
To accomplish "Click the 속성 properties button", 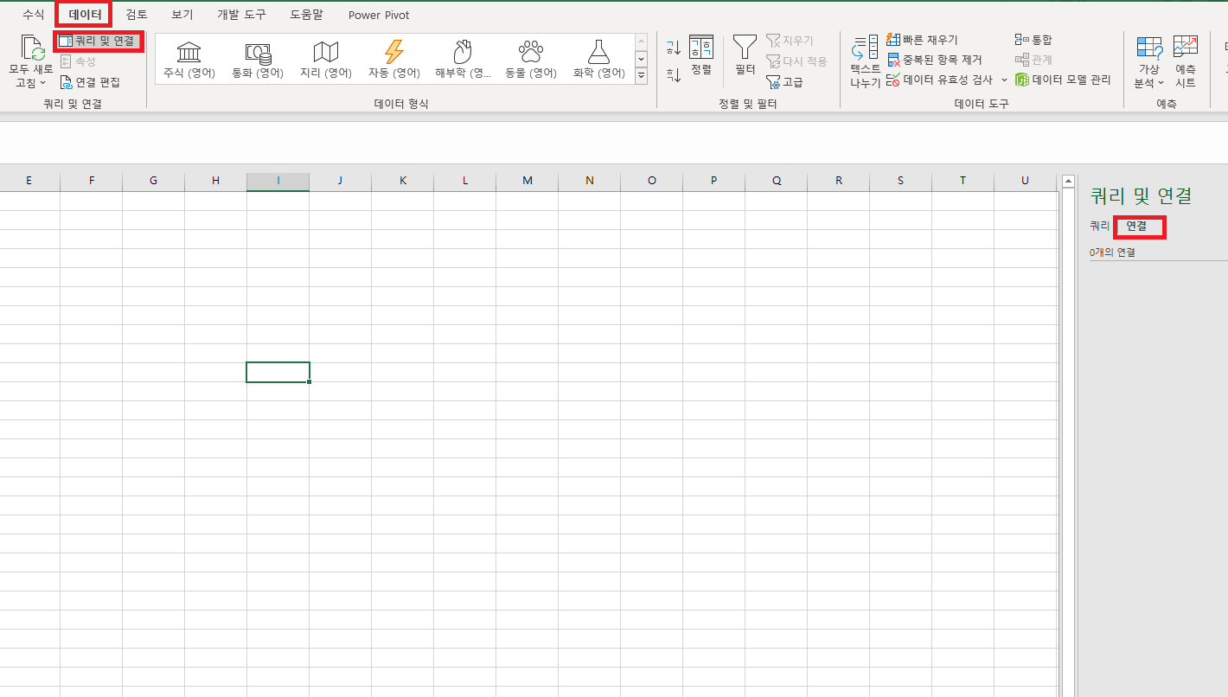I will [x=79, y=61].
